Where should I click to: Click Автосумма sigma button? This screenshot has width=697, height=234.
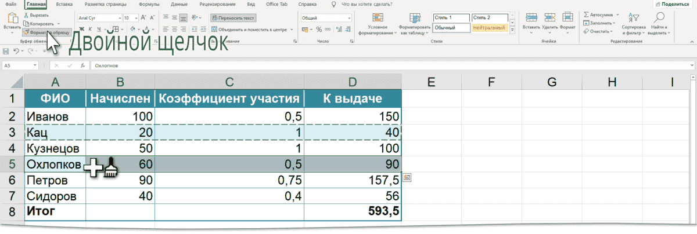pyautogui.click(x=599, y=15)
